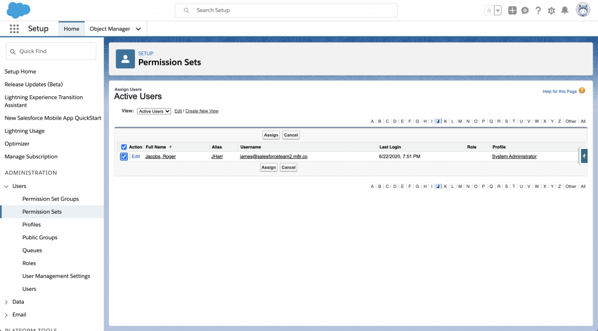Screen dimensions: 598x331
Task: Select Permission Sets in sidebar
Action: tap(41, 212)
